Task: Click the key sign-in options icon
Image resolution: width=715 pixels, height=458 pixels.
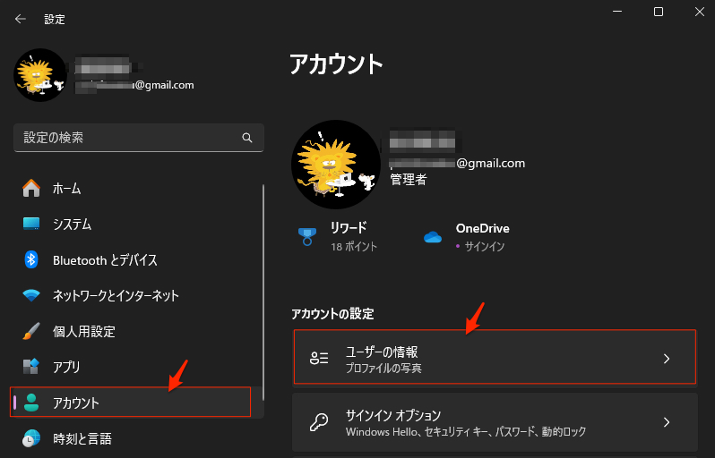Action: point(319,422)
